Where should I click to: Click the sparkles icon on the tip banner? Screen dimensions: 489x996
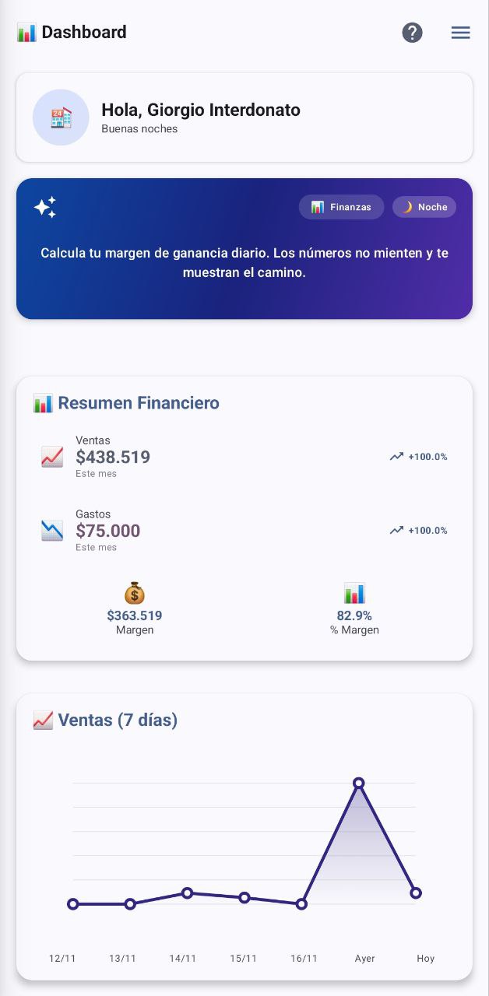44,208
